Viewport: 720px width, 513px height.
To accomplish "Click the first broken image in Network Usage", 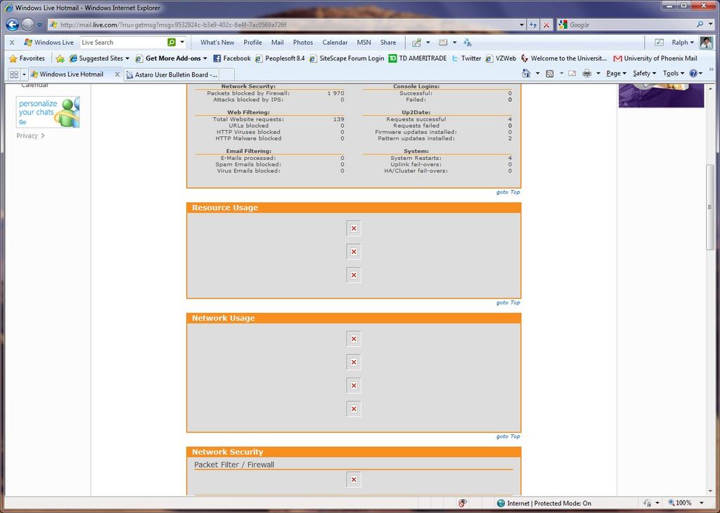I will [354, 339].
